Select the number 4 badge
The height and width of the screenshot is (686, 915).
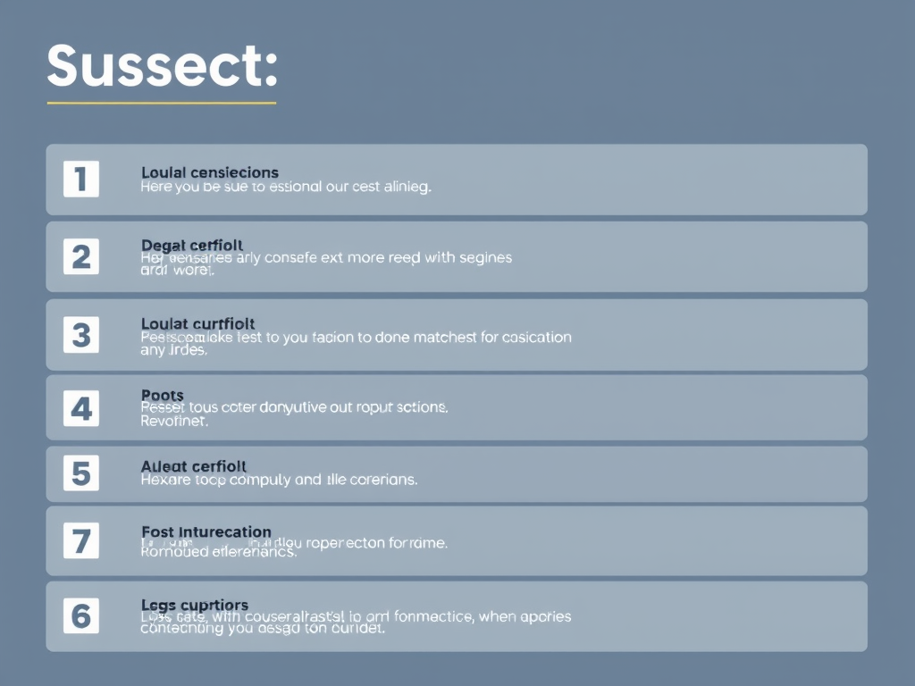click(x=81, y=408)
